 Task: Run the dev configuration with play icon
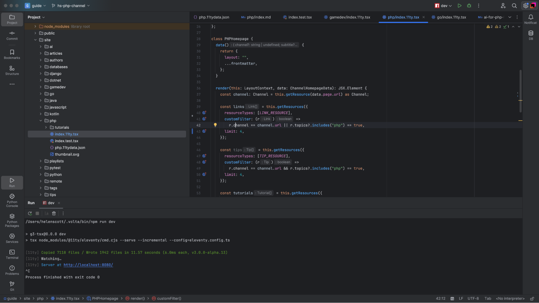pyautogui.click(x=459, y=6)
